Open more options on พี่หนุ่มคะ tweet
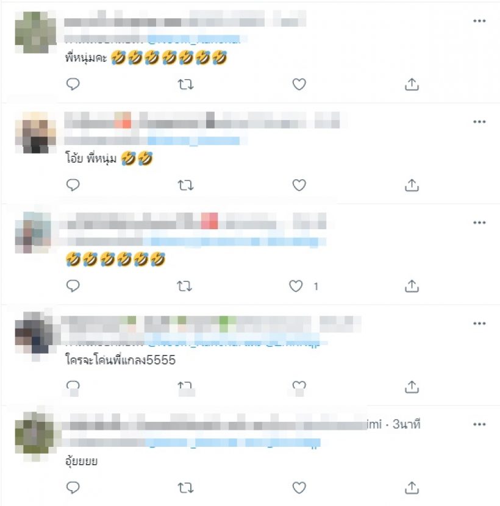The height and width of the screenshot is (506, 500). (479, 21)
